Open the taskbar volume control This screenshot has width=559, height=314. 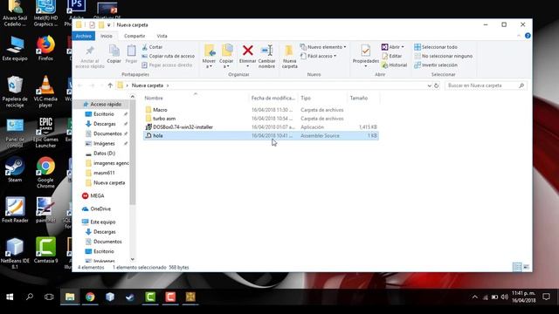pos(504,297)
